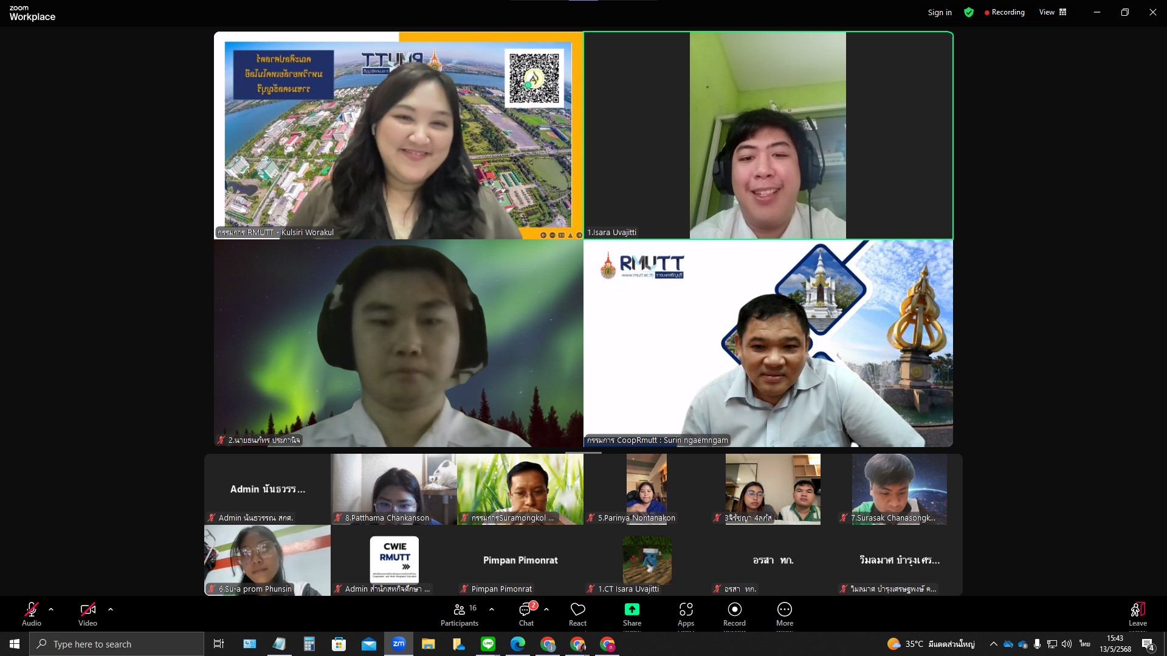Select the อรสา ทก. tile
This screenshot has height=656, width=1167.
(773, 560)
